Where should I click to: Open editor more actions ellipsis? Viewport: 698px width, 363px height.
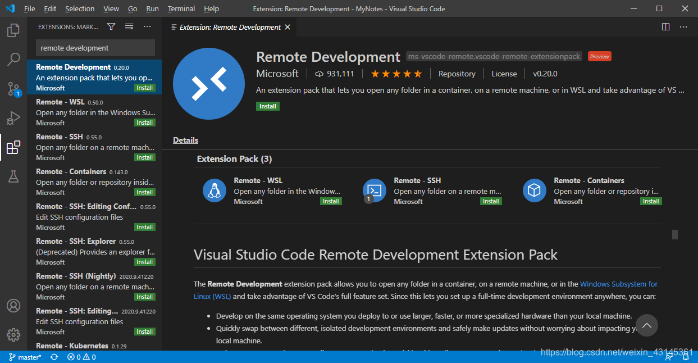[683, 26]
